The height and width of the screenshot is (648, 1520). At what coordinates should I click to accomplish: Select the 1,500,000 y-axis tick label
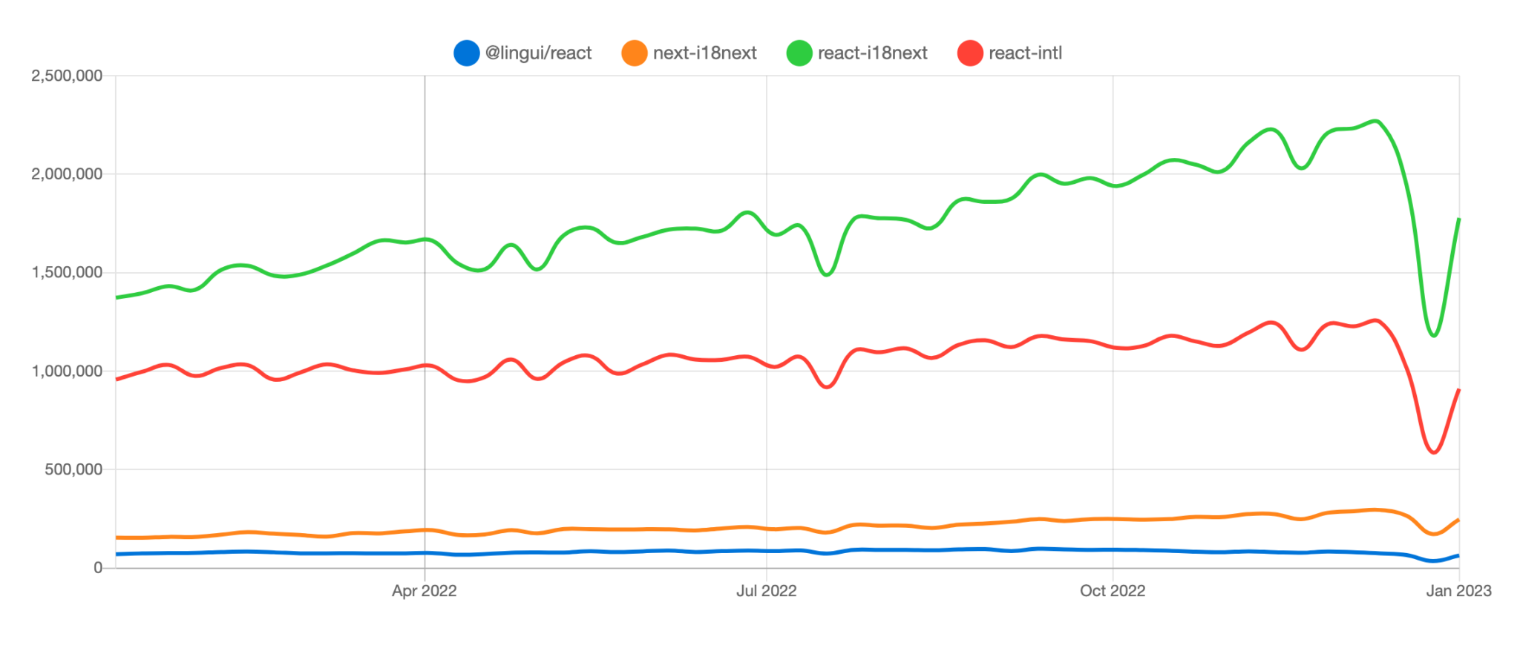(x=67, y=273)
